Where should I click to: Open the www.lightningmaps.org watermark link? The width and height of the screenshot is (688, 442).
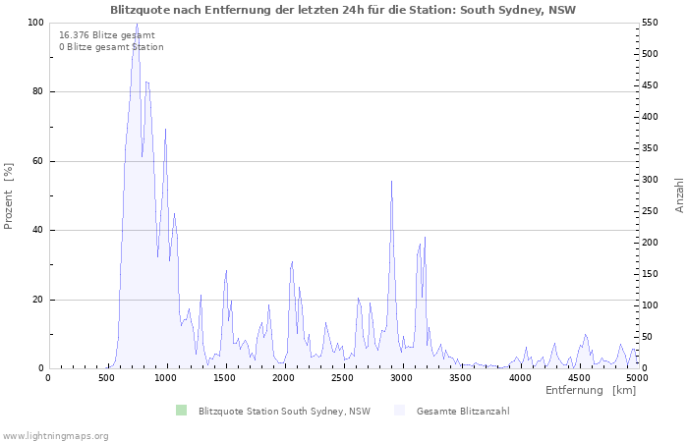coord(56,435)
